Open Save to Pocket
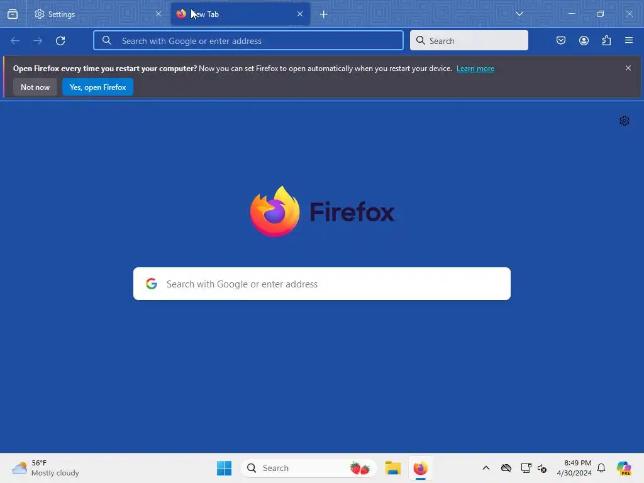The width and height of the screenshot is (644, 483). coord(560,40)
